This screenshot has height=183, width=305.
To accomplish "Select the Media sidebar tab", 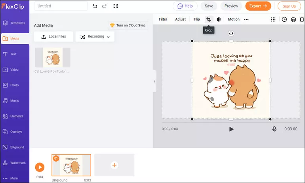I will (15, 38).
